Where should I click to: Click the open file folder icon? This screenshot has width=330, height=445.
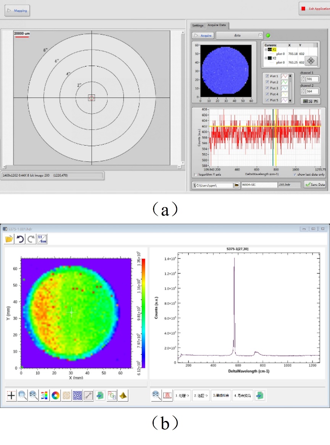click(x=9, y=239)
